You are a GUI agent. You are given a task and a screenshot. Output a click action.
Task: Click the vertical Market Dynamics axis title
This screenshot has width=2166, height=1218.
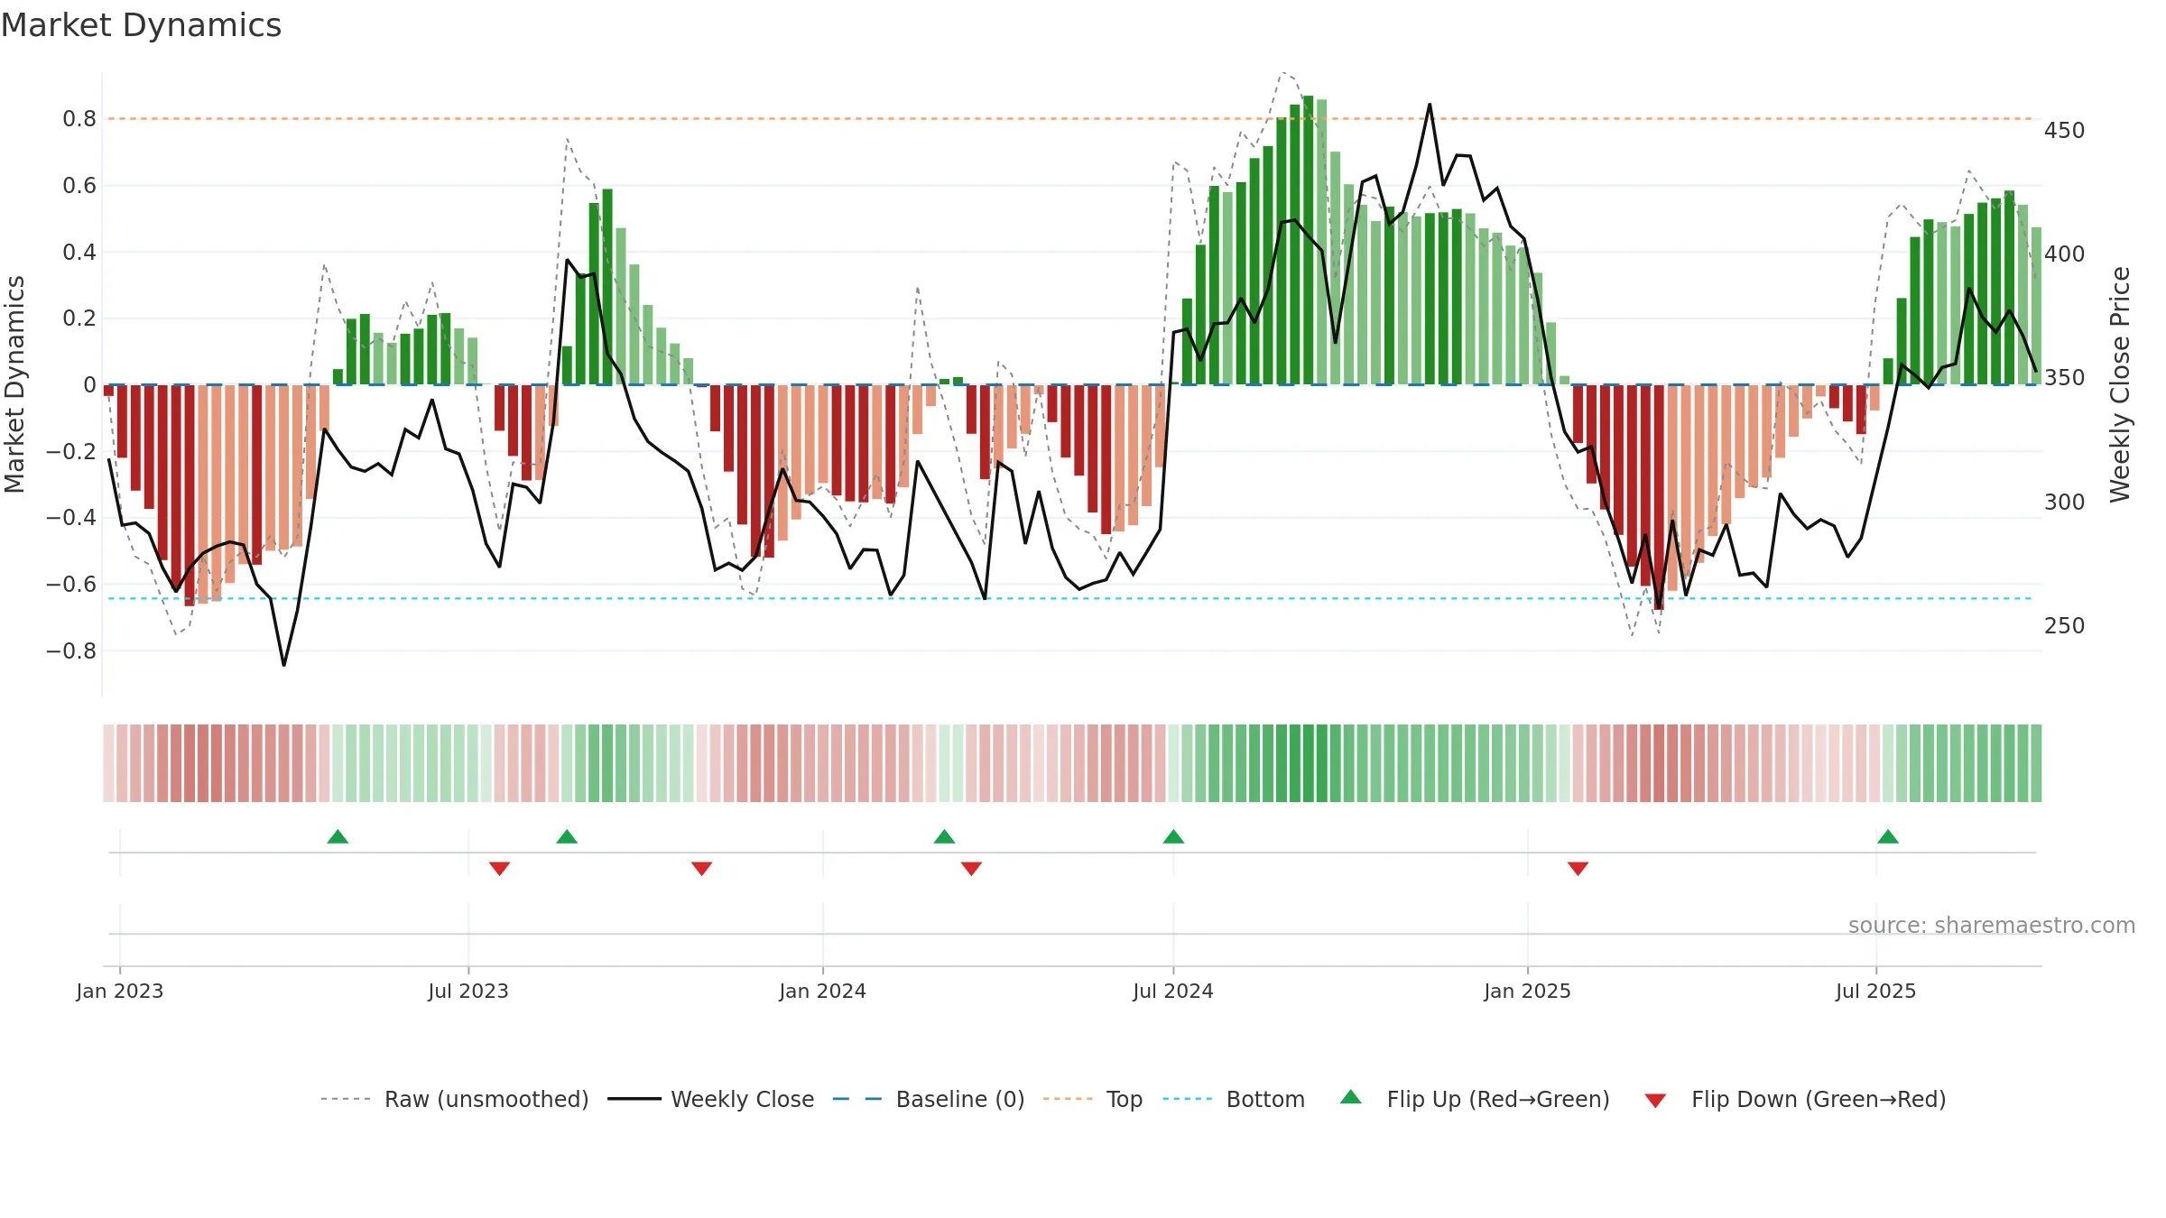[x=15, y=384]
